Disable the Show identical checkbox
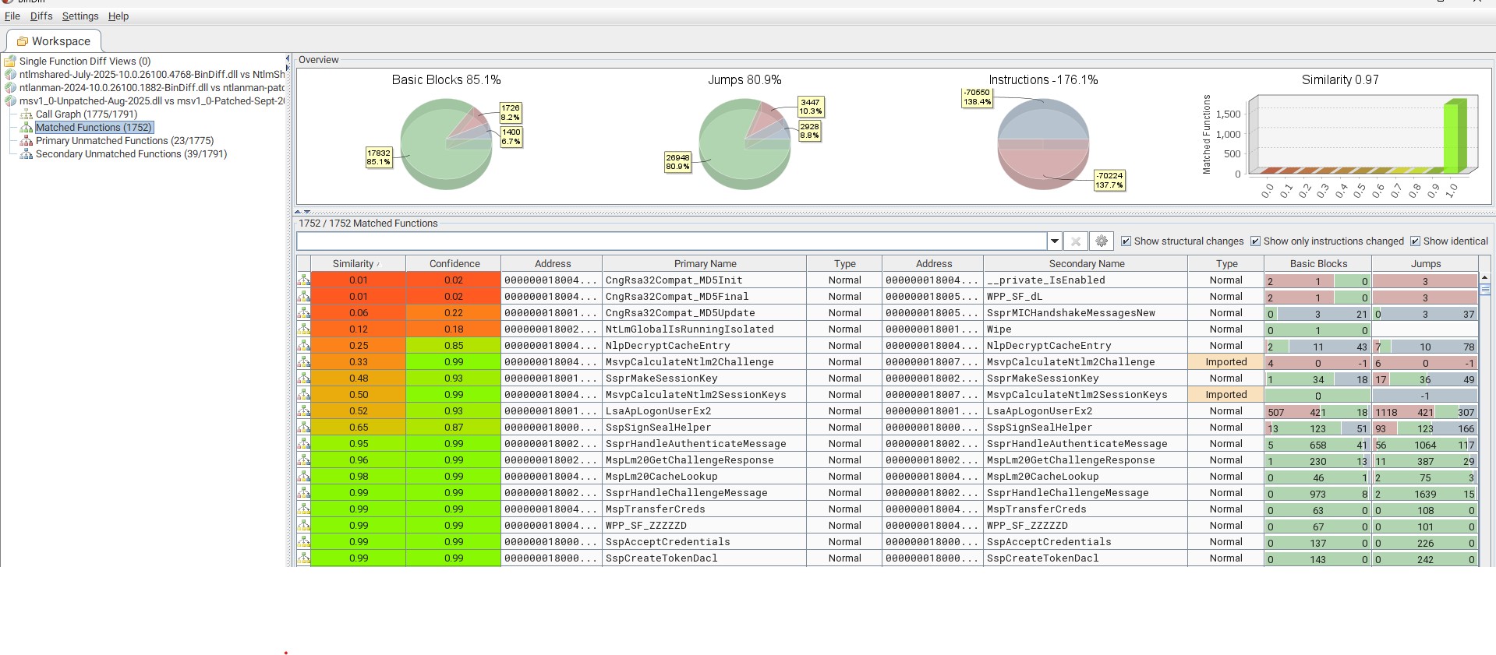The image size is (1496, 655). 1415,241
